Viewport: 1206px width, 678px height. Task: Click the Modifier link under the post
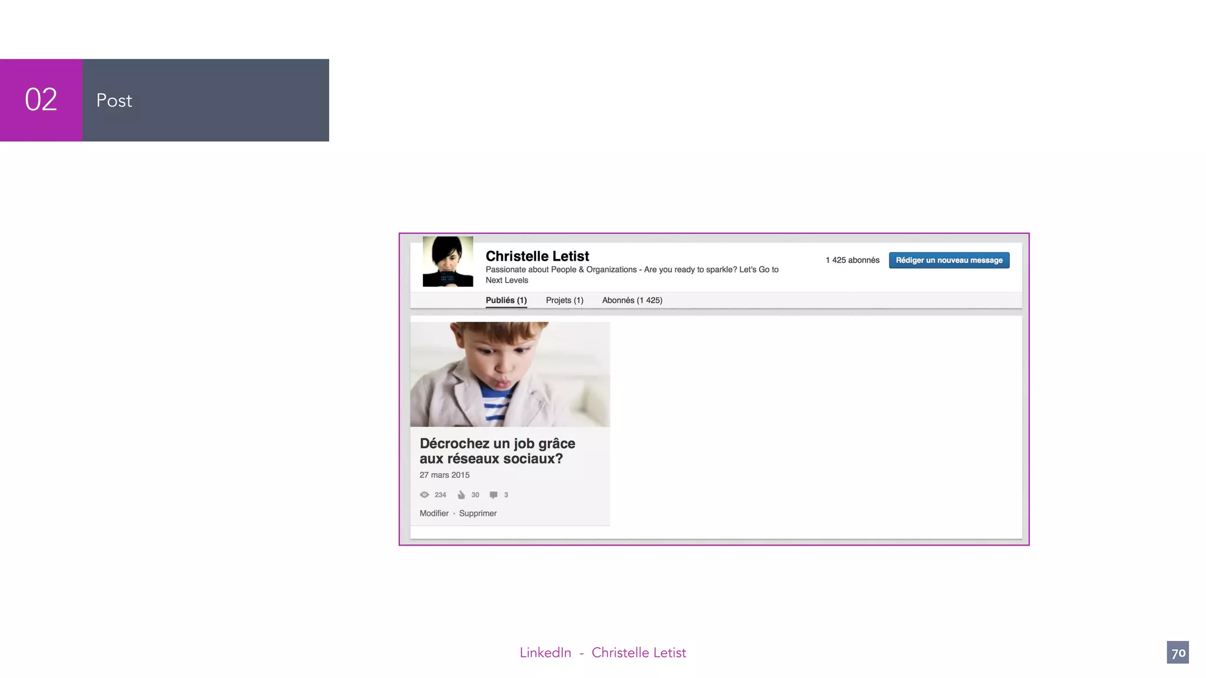(x=434, y=513)
